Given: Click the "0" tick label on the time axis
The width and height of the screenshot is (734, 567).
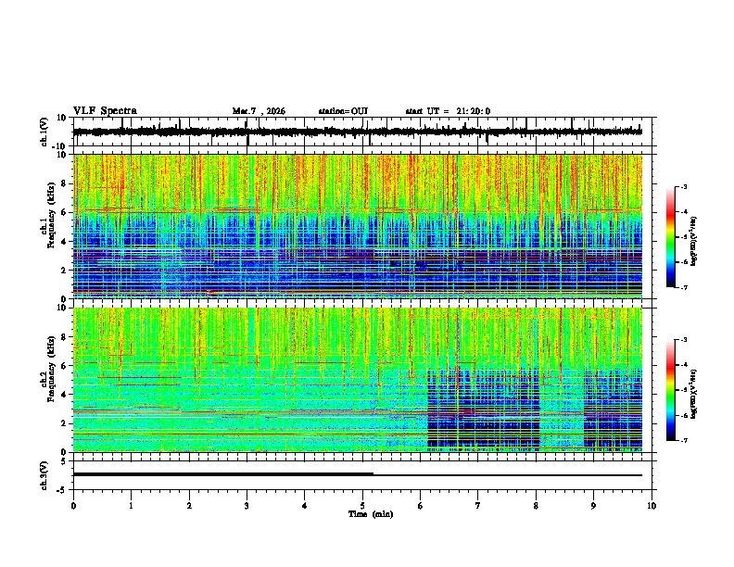Looking at the screenshot, I should [73, 506].
